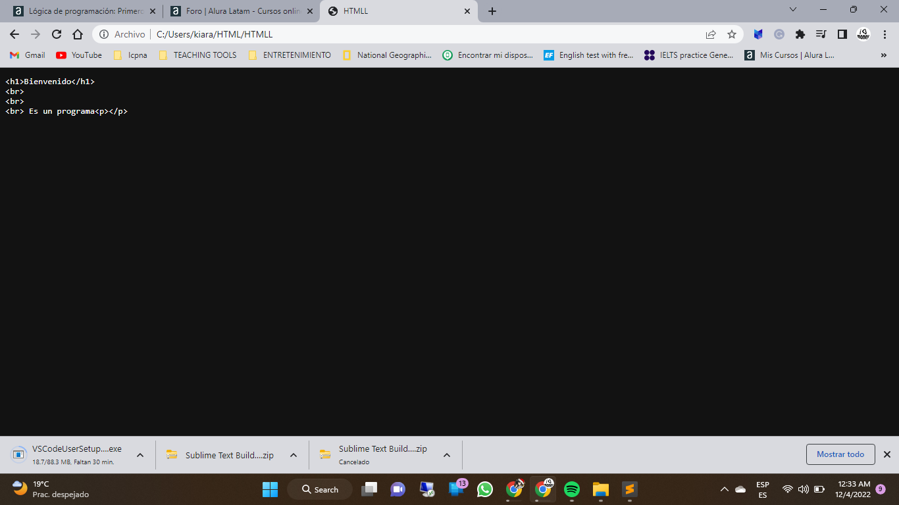Expand cancelled Sublime Text zip options

coord(447,455)
